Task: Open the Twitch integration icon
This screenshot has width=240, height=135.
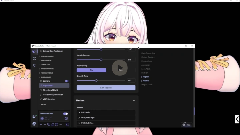Action: click(34, 117)
